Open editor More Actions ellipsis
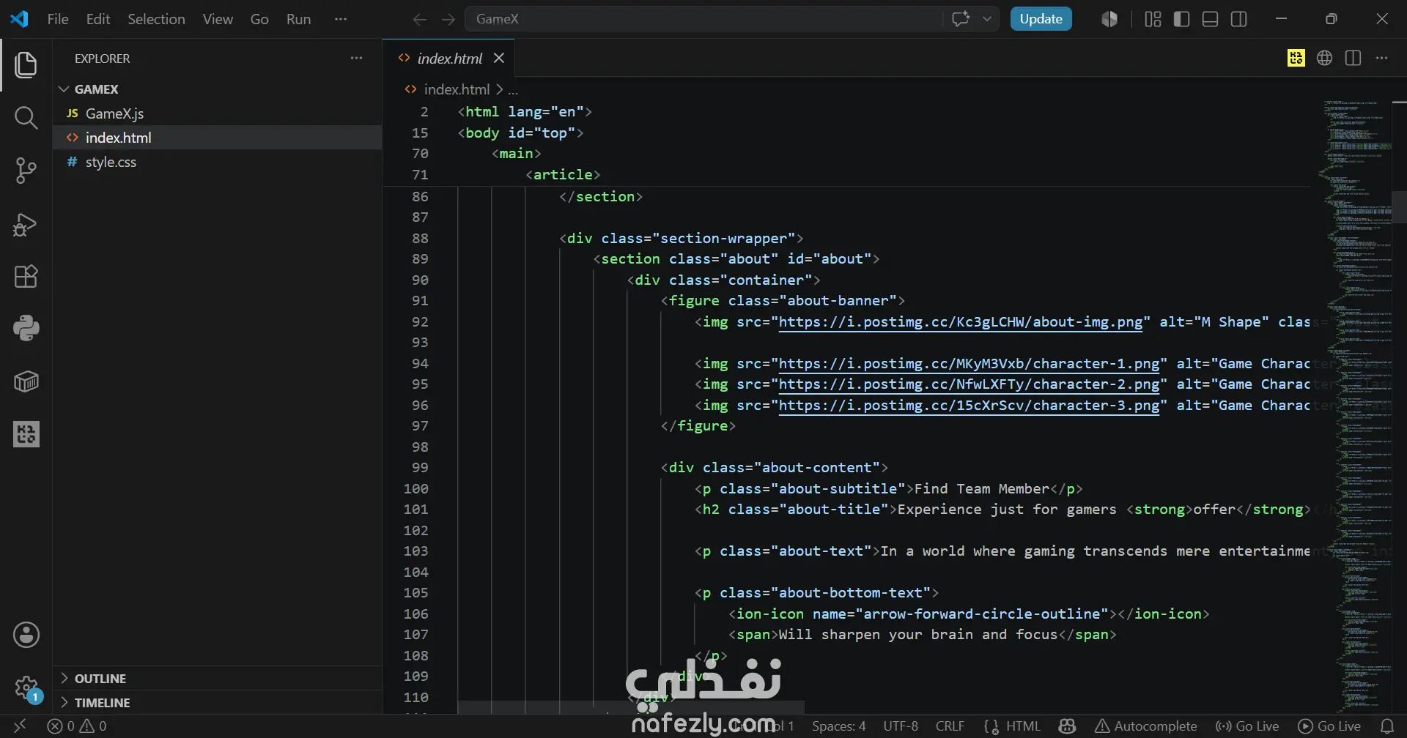Image resolution: width=1407 pixels, height=738 pixels. 1381,58
